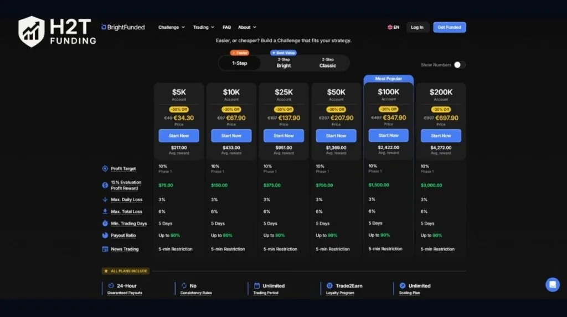Click the 15% Evaluation Profit Reward label

click(126, 185)
